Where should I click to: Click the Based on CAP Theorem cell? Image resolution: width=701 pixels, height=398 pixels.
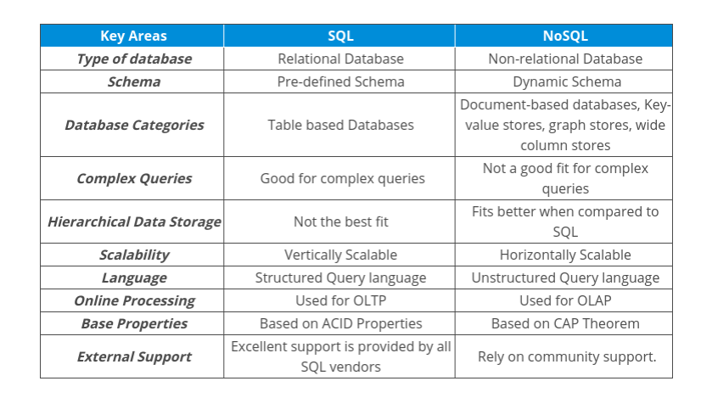point(564,323)
